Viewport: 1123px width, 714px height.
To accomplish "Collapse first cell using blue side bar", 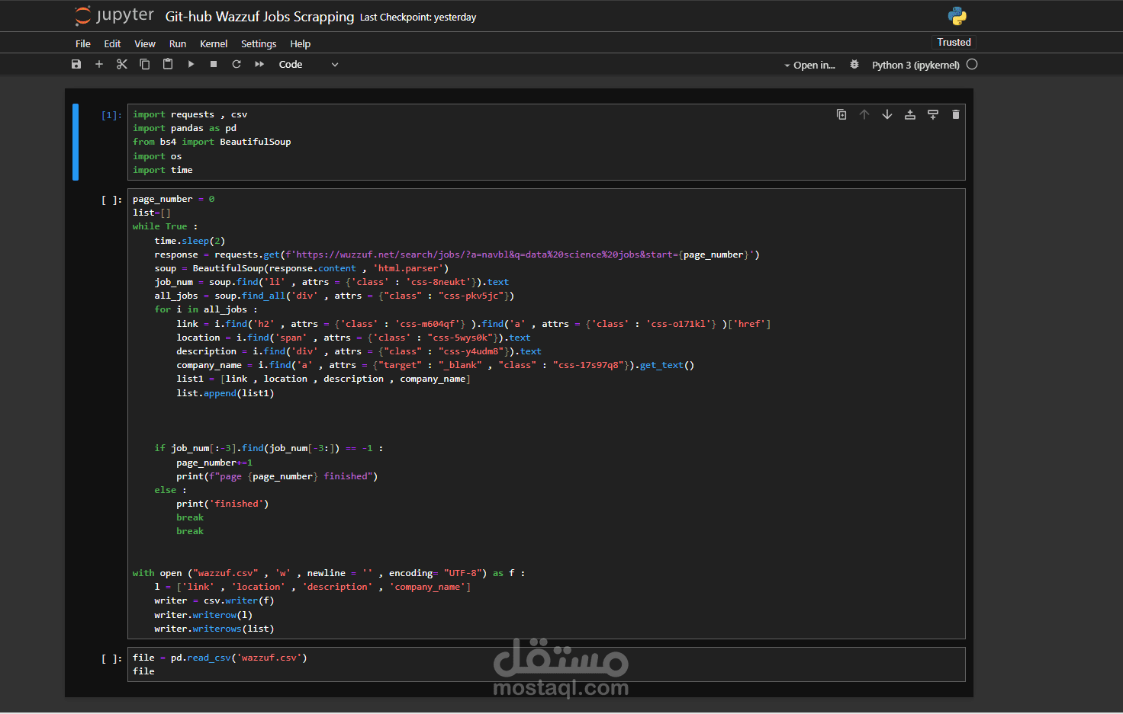I will (x=76, y=142).
